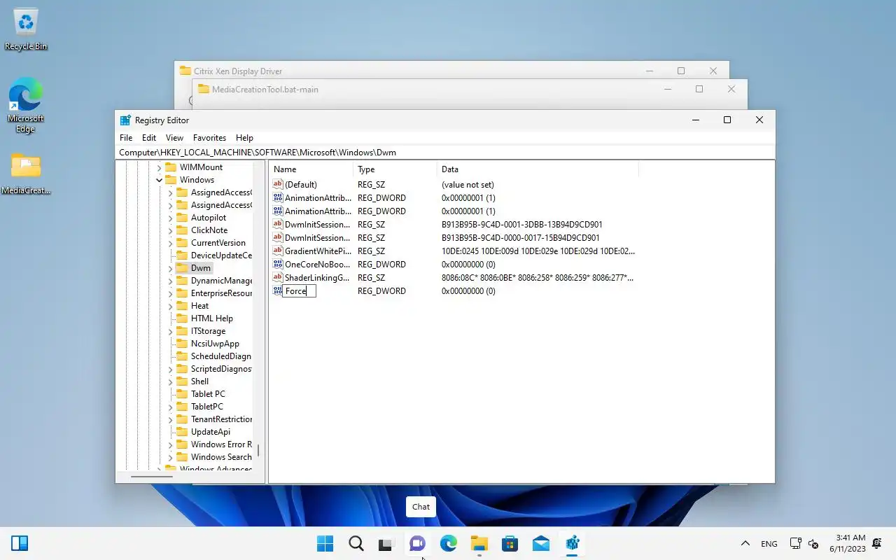Click the ShaderLinkingG... string icon

(x=278, y=278)
